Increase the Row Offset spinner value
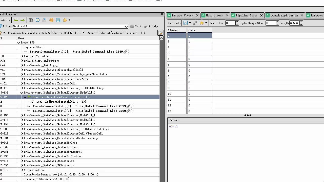This screenshot has height=182, width=324. [237, 22]
